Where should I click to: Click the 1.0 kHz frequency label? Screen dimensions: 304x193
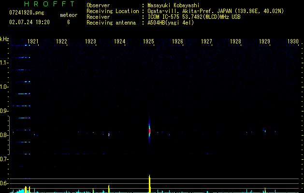point(4,87)
